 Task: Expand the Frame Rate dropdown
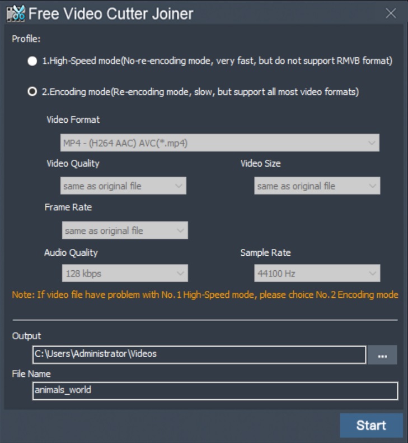click(124, 230)
